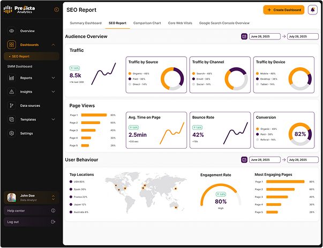Switch to the Core Web Vitals tab
Viewport: 323px width, 248px height.
point(181,23)
